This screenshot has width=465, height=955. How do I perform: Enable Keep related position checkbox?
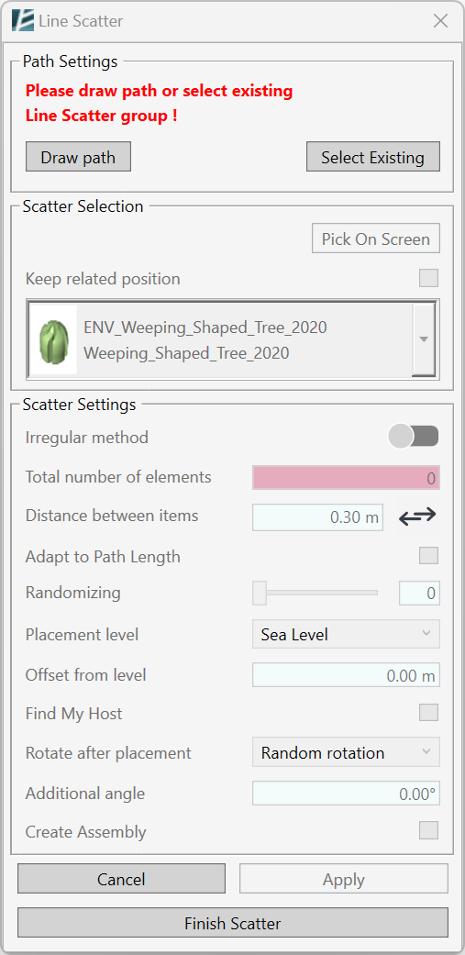click(x=429, y=278)
